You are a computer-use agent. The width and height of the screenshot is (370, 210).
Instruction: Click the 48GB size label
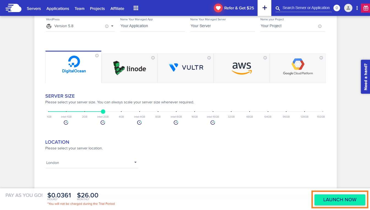250,117
